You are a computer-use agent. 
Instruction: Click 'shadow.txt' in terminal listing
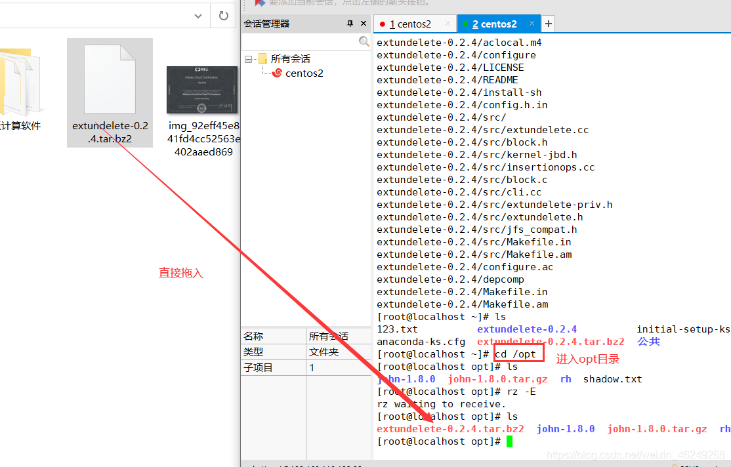[x=613, y=379]
